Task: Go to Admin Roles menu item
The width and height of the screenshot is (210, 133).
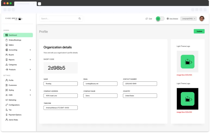Action: point(13,120)
